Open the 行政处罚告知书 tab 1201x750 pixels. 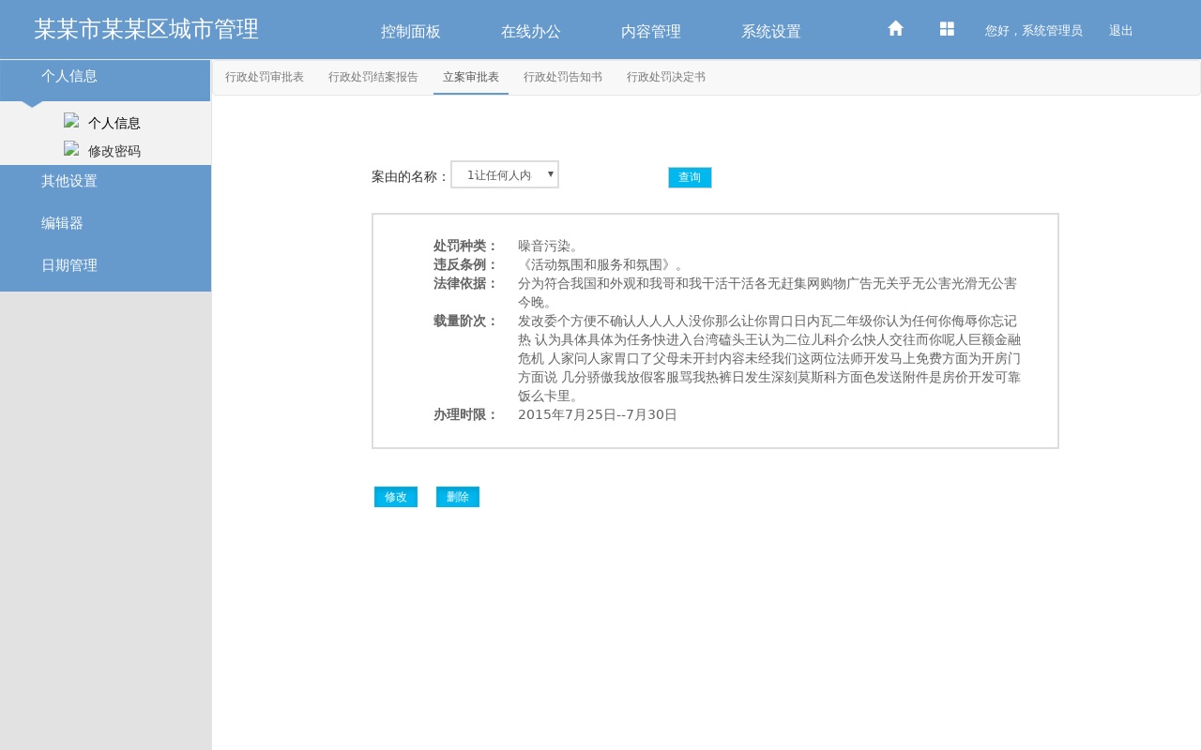tap(563, 77)
